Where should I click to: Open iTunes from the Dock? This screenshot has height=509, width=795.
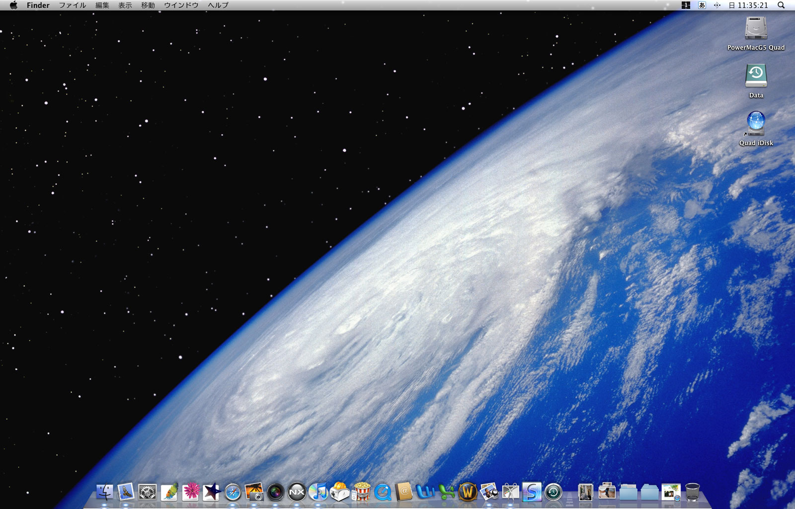318,492
